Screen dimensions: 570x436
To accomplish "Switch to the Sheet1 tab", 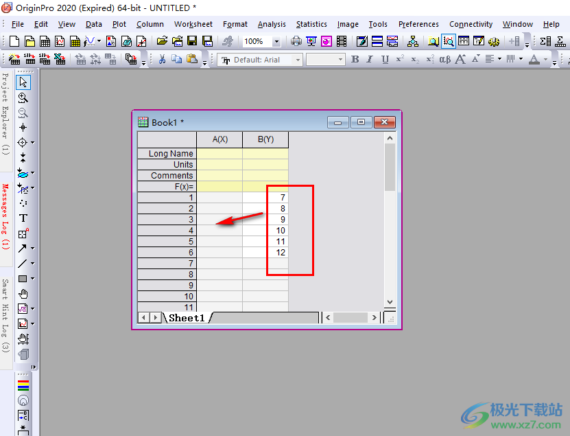I will pyautogui.click(x=187, y=318).
